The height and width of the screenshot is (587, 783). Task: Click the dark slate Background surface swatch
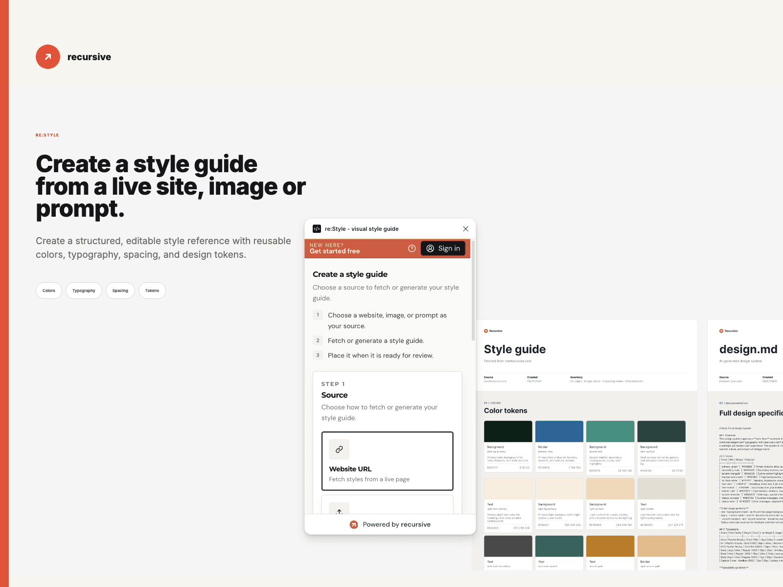[x=662, y=431]
